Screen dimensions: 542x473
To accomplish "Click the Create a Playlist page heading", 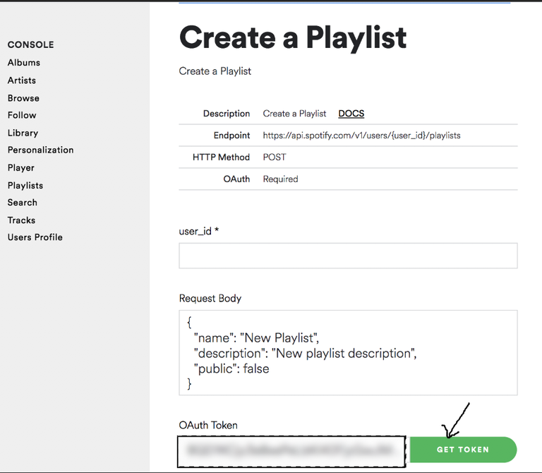I will [x=293, y=37].
